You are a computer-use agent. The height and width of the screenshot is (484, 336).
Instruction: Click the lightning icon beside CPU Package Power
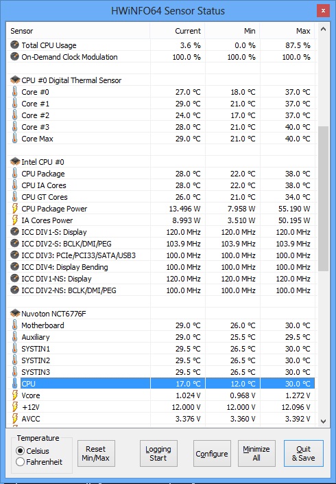pyautogui.click(x=14, y=209)
